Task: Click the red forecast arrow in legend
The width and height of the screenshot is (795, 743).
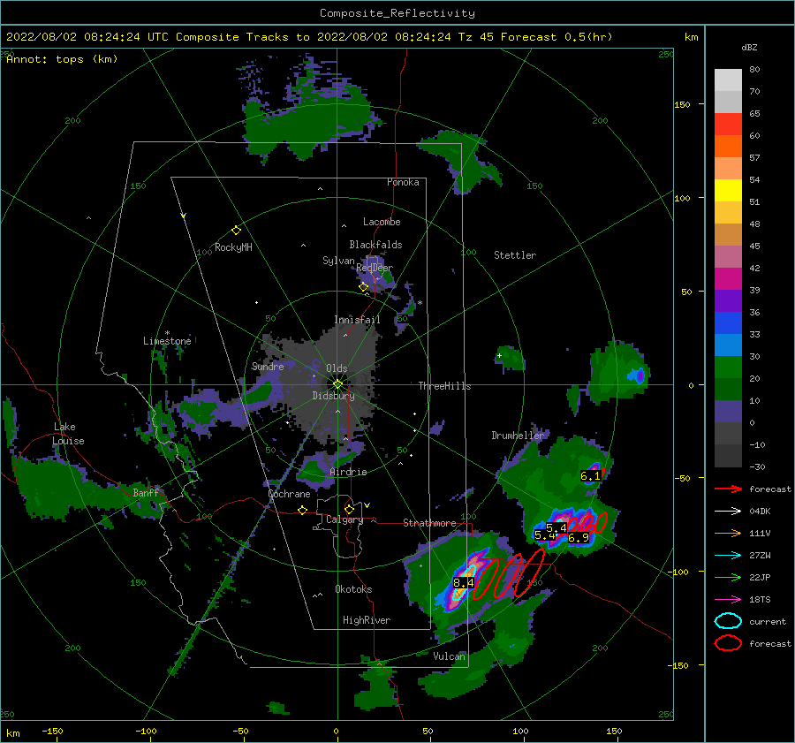Action: point(728,489)
